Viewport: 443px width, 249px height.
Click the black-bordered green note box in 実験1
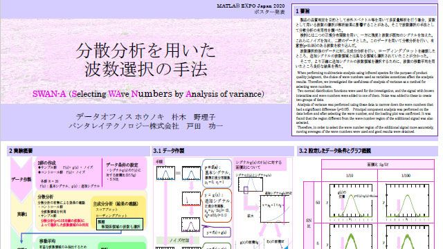(120, 224)
